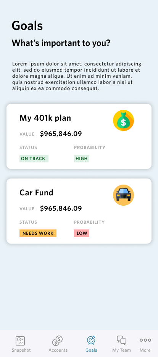
Task: Click the NEEDS WORK status badge
Action: pyautogui.click(x=38, y=233)
